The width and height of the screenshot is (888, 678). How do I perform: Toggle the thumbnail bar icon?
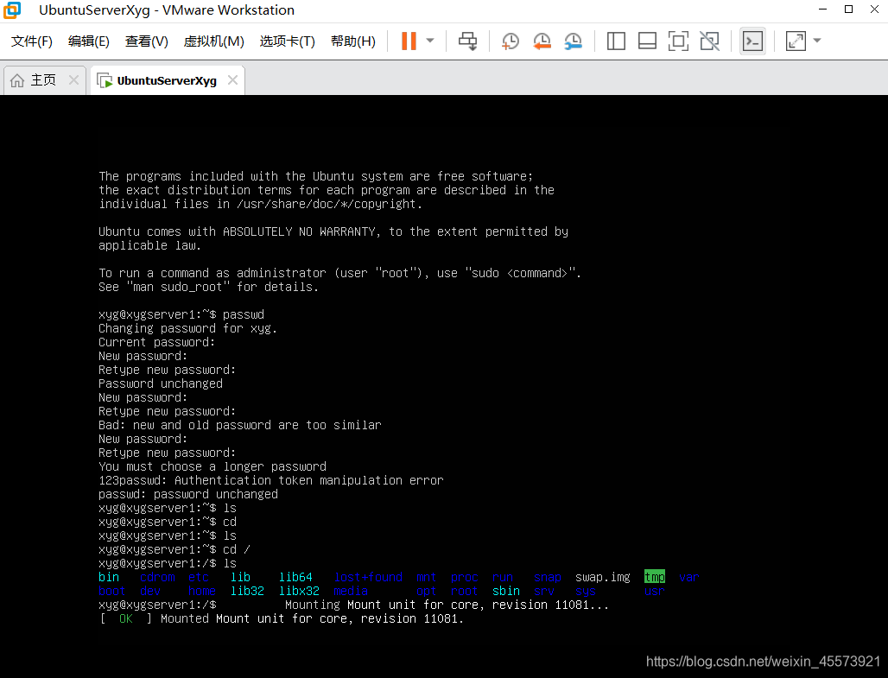coord(647,41)
